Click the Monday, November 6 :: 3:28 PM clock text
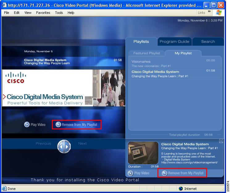The width and height of the screenshot is (230, 193). point(200,21)
